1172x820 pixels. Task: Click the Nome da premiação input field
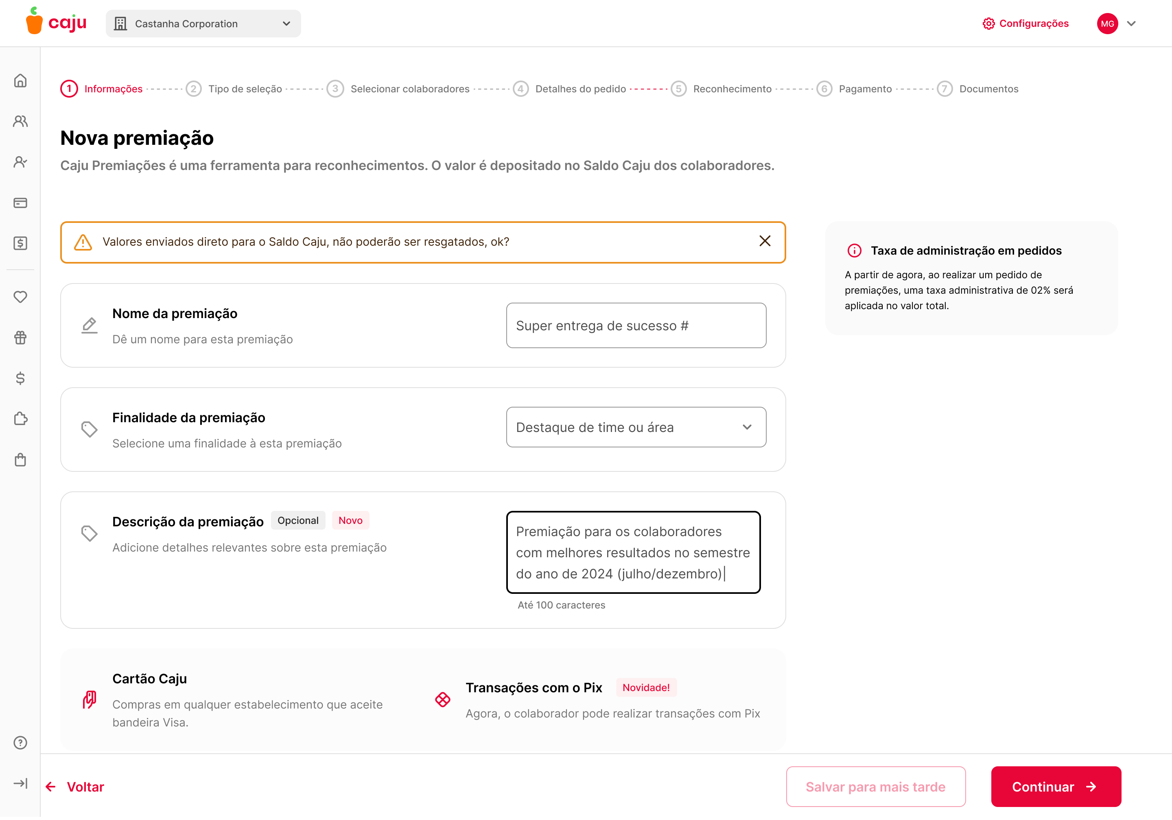click(x=636, y=325)
